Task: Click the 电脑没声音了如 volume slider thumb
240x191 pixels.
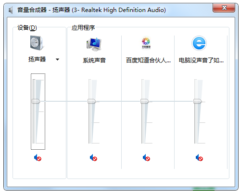Action: 198,101
